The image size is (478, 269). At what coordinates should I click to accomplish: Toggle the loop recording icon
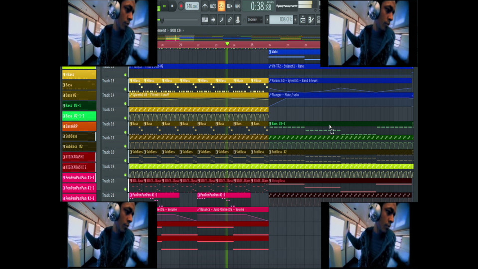[238, 6]
